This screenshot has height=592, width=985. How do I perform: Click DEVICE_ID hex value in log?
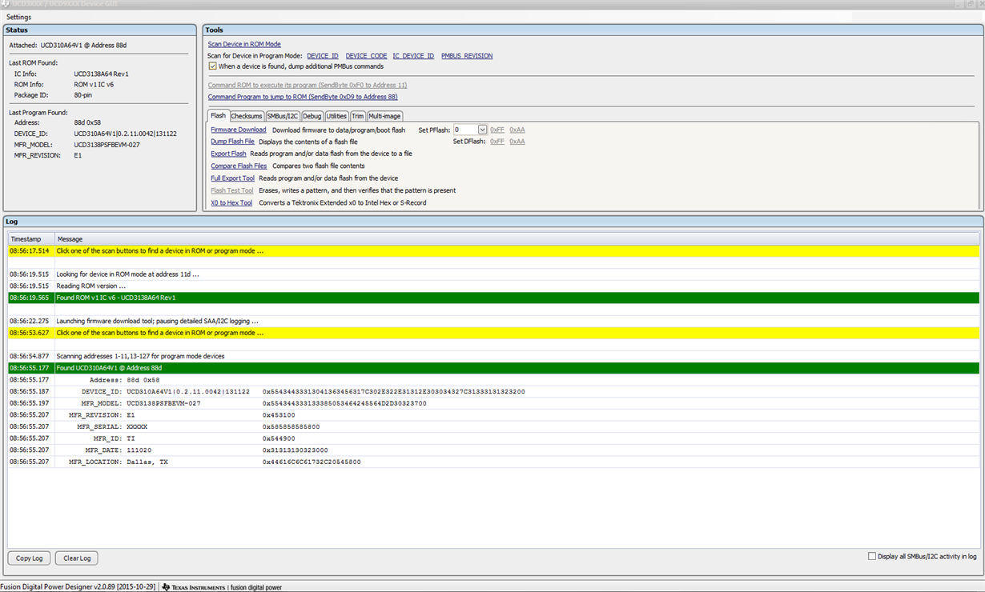394,392
